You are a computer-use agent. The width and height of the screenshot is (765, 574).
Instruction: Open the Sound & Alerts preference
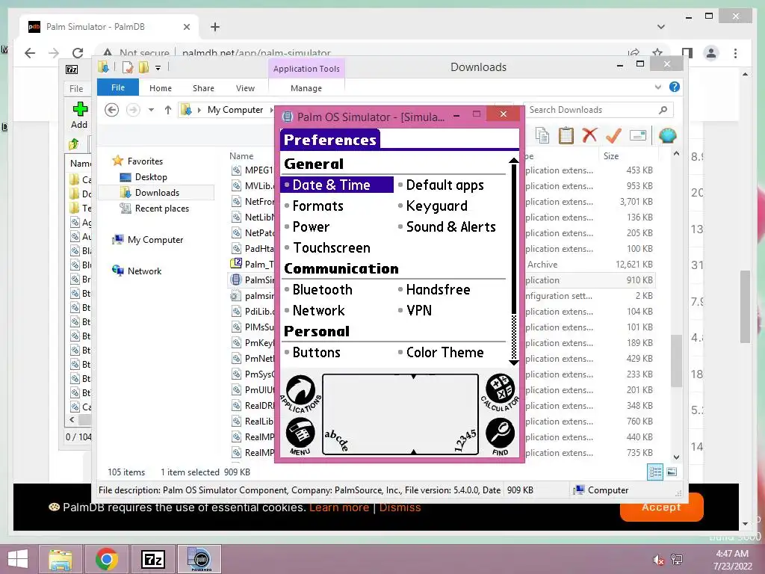450,227
